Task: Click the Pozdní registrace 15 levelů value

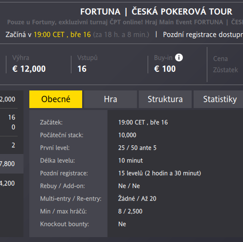Action: pos(159,173)
